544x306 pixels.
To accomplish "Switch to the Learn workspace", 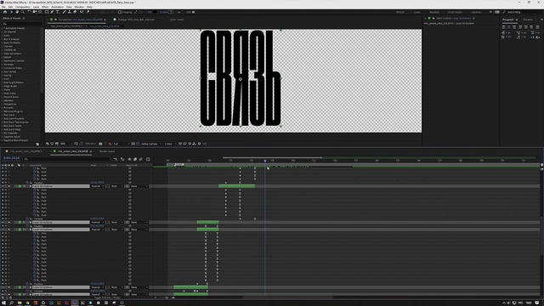I will [x=416, y=12].
